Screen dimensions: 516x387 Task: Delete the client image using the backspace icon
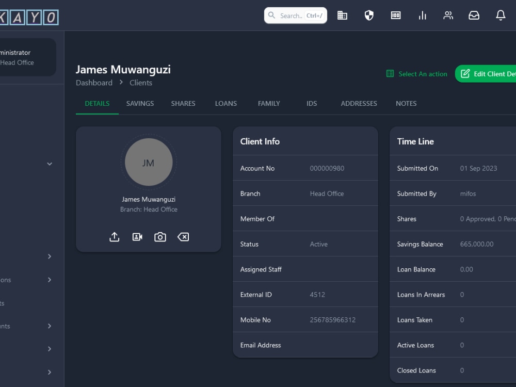pos(183,237)
